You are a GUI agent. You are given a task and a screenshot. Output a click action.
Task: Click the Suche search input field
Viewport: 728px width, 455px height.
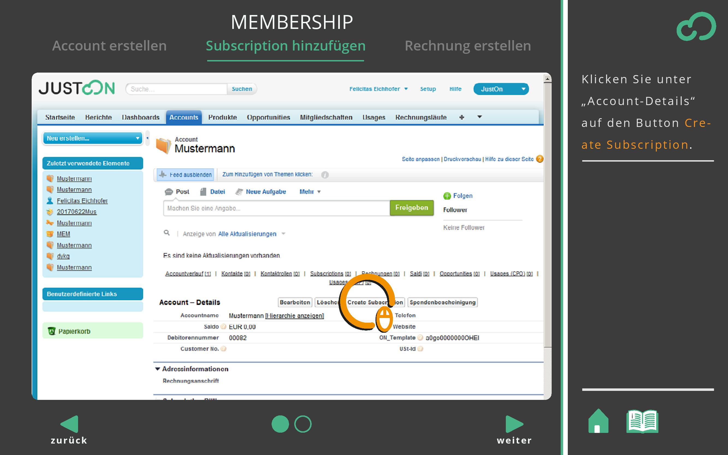[x=177, y=89]
